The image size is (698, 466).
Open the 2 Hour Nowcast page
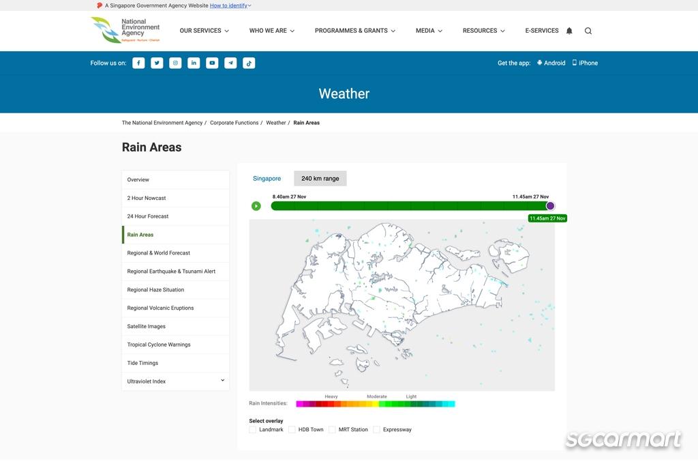(x=147, y=198)
